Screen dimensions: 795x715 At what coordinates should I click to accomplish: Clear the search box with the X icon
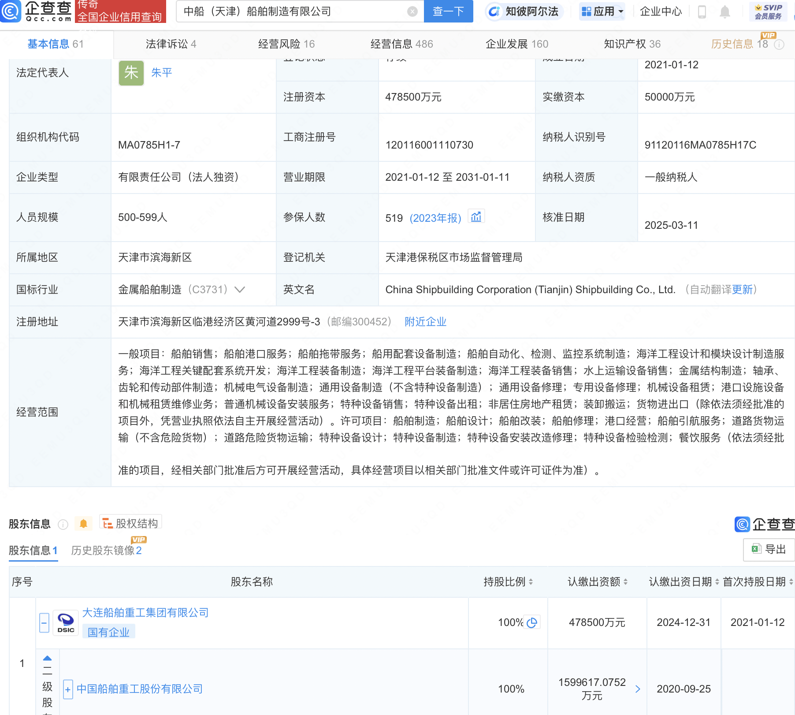click(412, 11)
